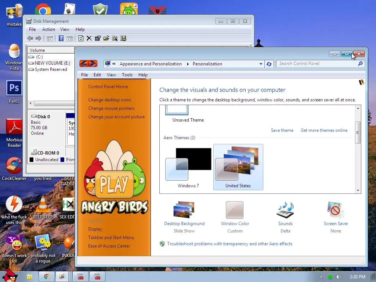Click Change desktop icons link
Image resolution: width=376 pixels, height=282 pixels.
pos(109,100)
